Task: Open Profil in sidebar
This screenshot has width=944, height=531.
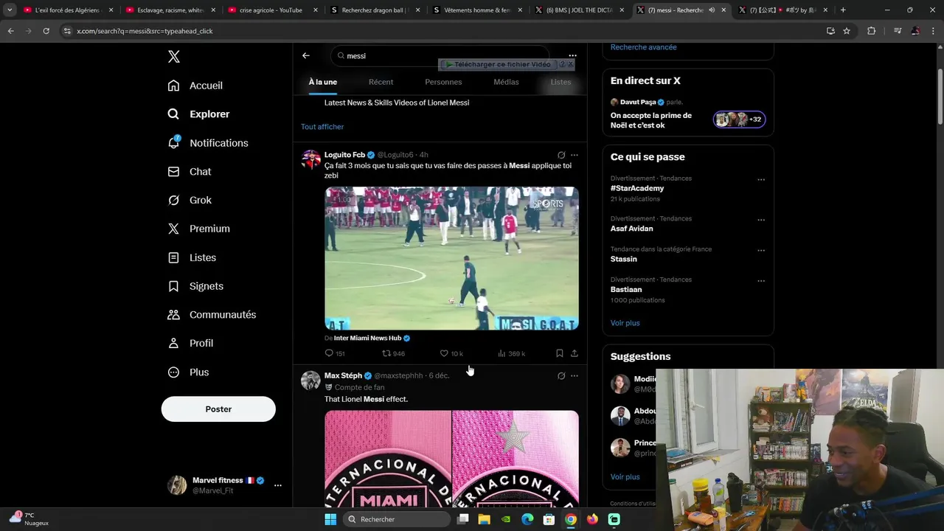Action: (190, 344)
